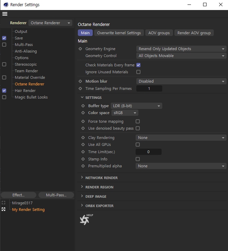Open Motion blur Disabled dropdown

pyautogui.click(x=181, y=81)
